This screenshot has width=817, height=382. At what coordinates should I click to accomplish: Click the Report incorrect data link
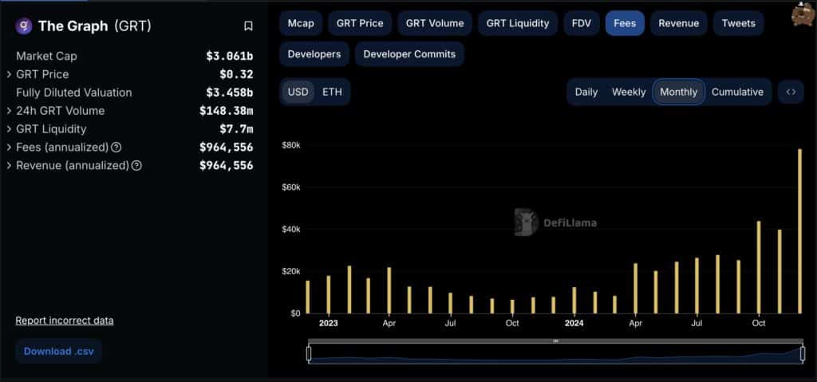[65, 321]
